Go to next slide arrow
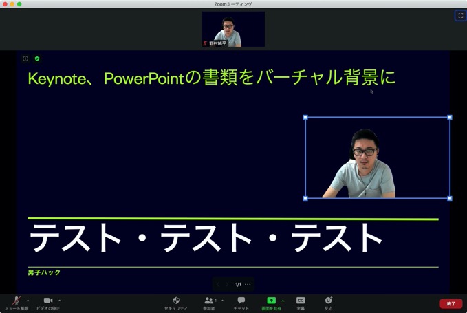The height and width of the screenshot is (313, 467). pyautogui.click(x=227, y=284)
